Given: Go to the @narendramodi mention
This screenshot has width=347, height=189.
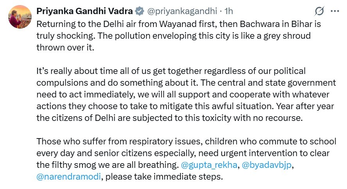Looking at the screenshot, I should click(x=69, y=176).
